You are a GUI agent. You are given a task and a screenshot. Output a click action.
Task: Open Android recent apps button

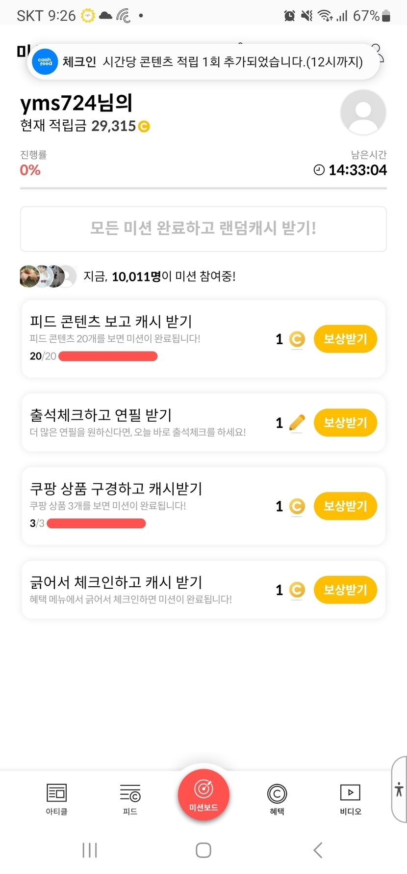point(90,850)
